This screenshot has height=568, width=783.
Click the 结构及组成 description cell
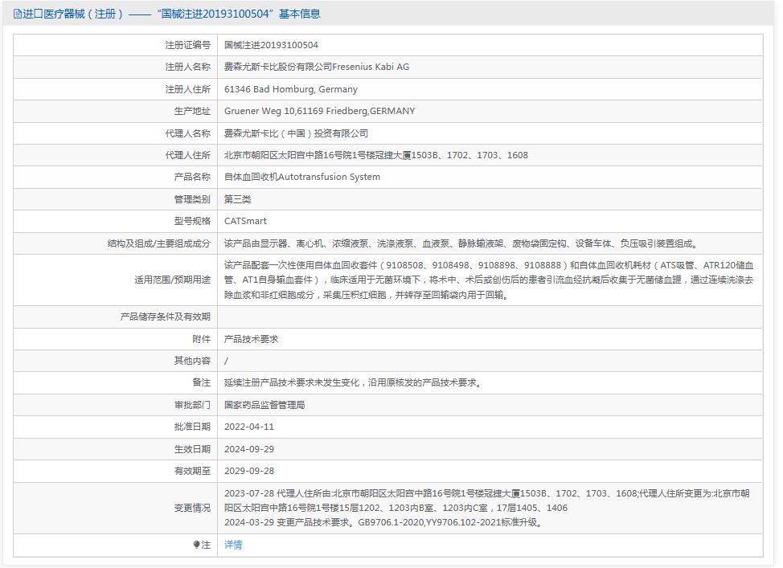(466, 243)
